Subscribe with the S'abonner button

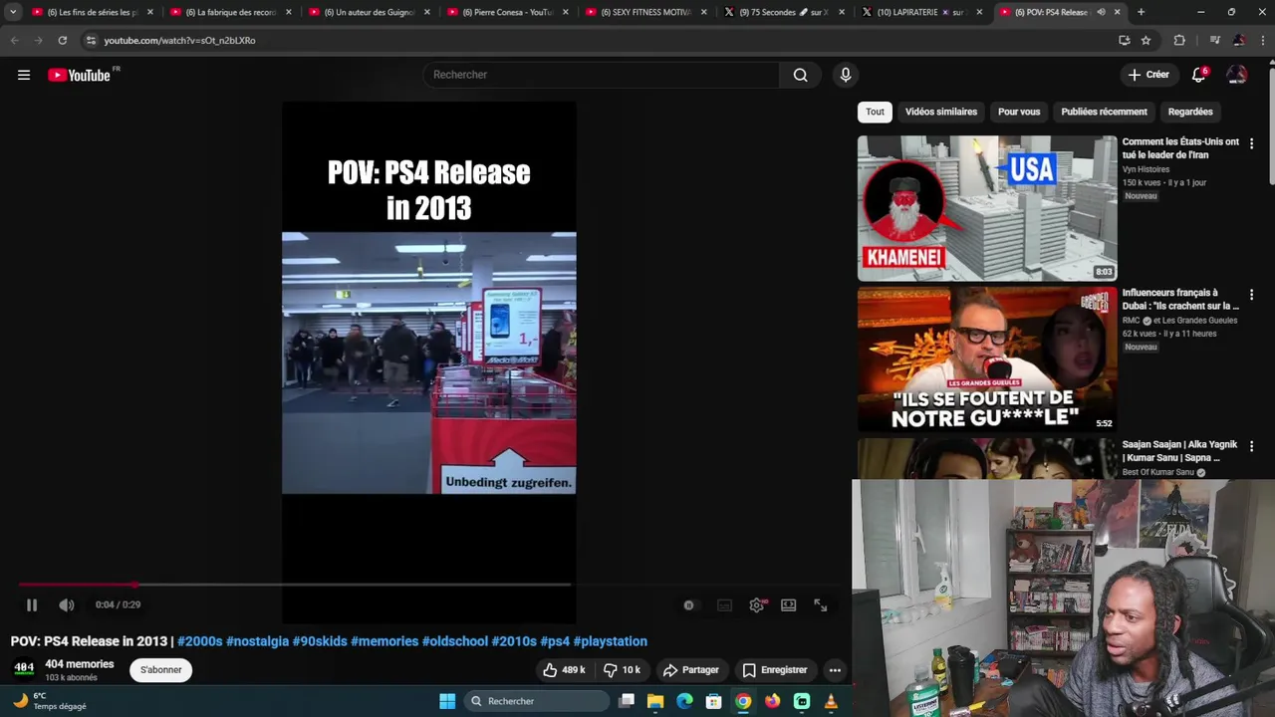tap(161, 670)
